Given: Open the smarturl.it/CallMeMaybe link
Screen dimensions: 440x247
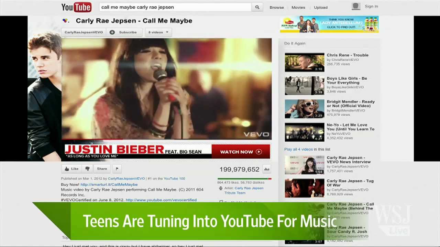Looking at the screenshot, I should point(109,185).
